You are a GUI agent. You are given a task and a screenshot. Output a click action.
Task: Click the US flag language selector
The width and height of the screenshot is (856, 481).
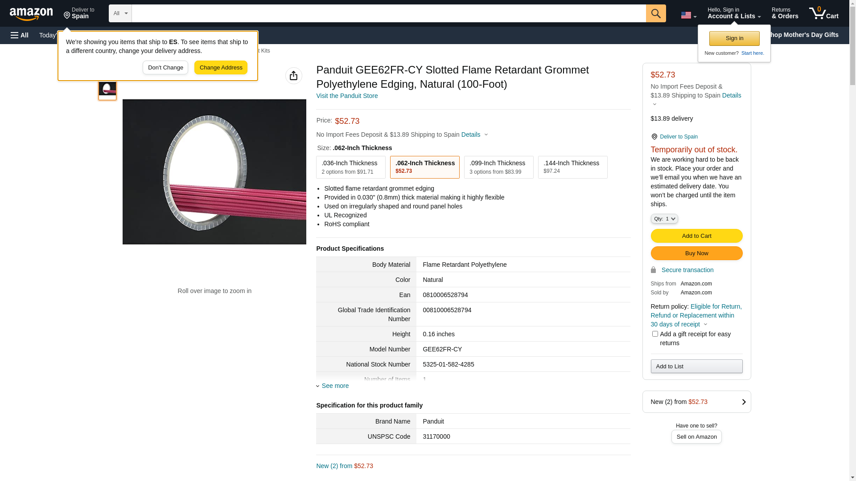click(688, 15)
